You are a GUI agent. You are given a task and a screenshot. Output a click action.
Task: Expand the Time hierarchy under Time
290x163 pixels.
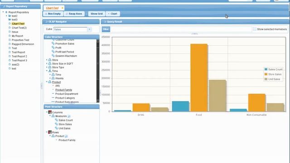pos(50,74)
